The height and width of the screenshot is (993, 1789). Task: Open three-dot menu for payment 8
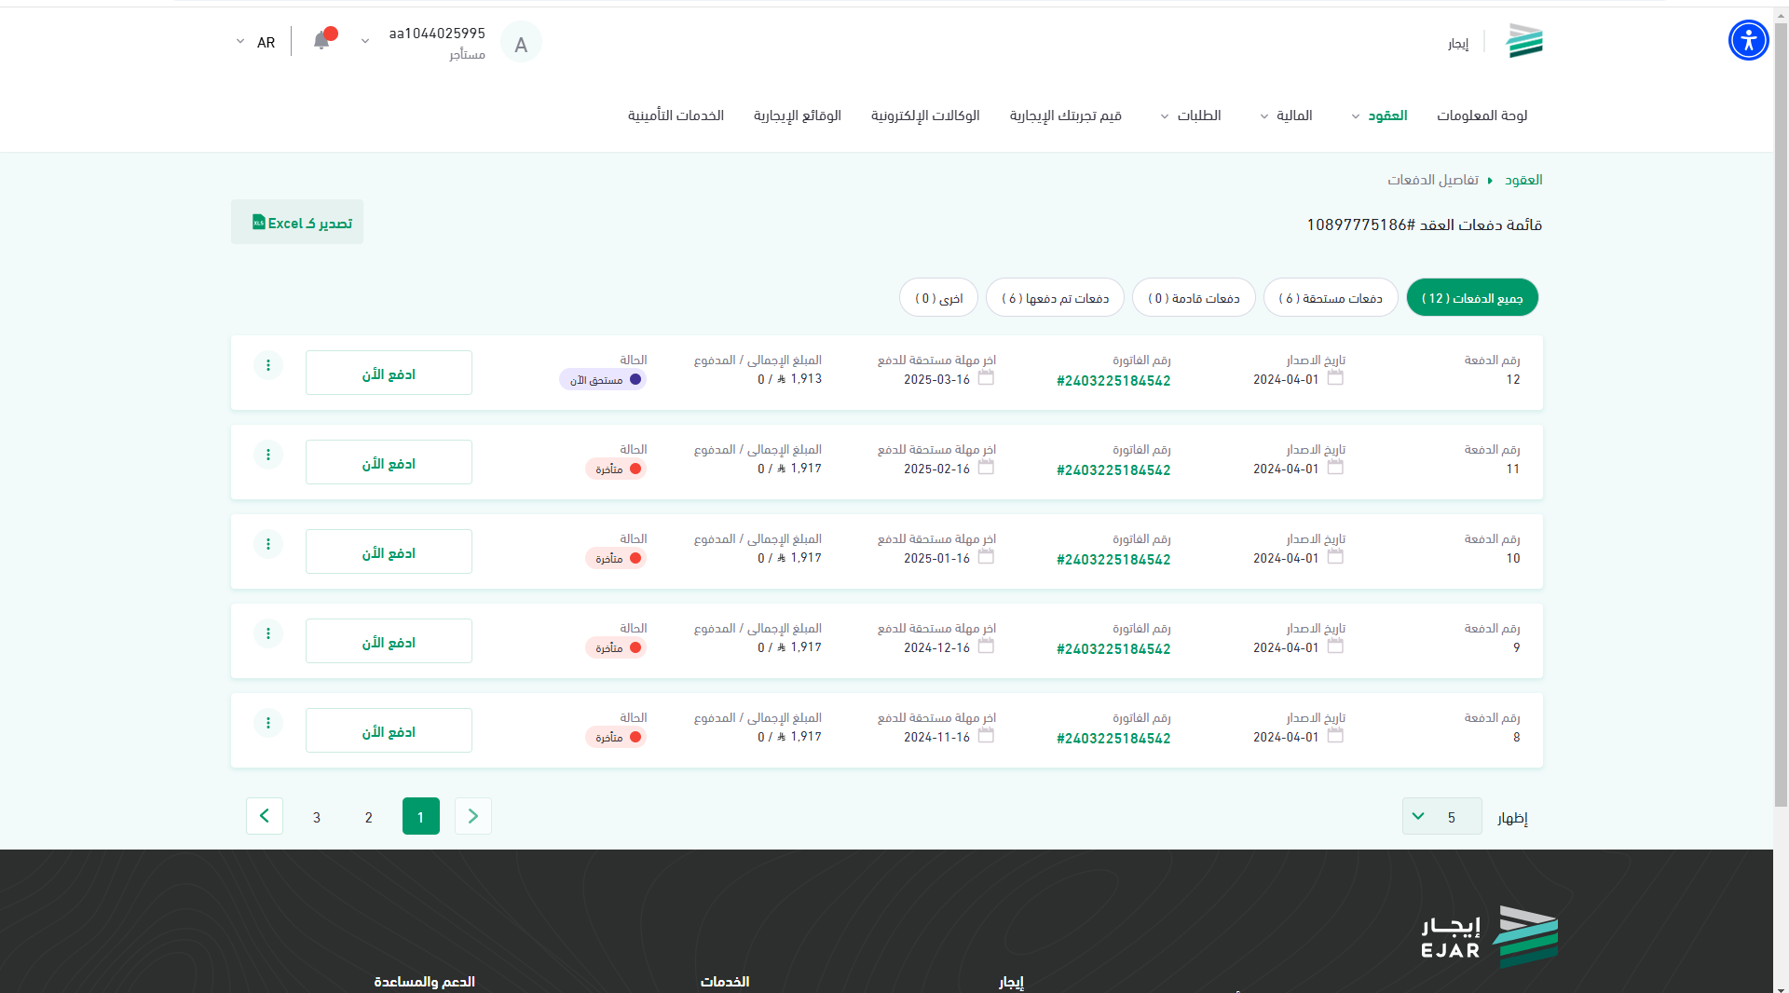point(268,723)
